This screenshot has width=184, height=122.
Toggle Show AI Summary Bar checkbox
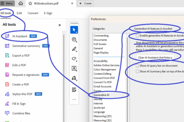point(137,71)
